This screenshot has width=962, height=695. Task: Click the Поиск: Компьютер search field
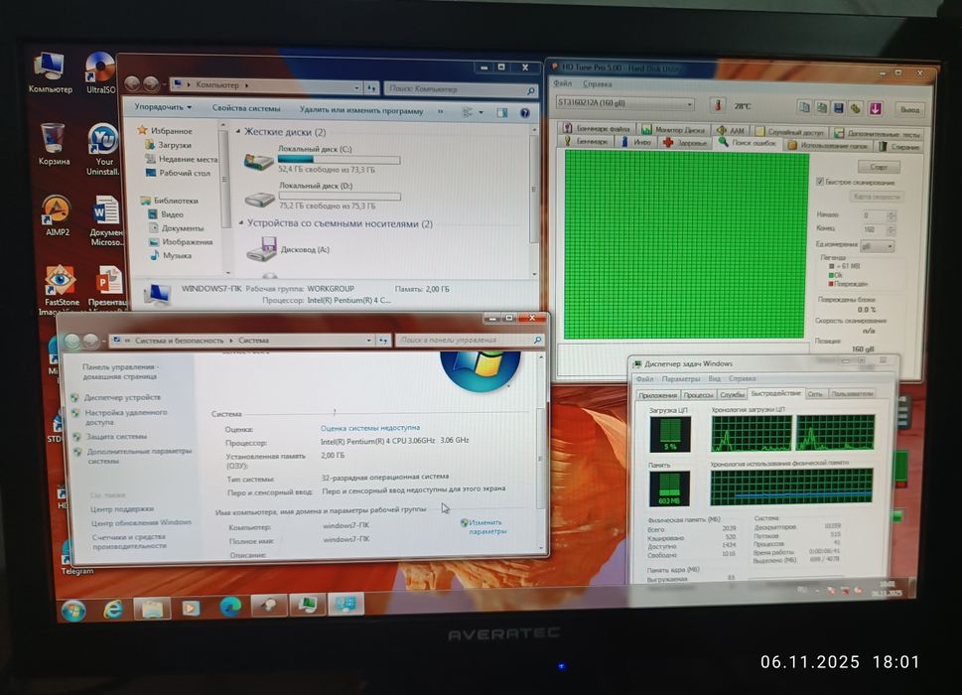coord(462,89)
